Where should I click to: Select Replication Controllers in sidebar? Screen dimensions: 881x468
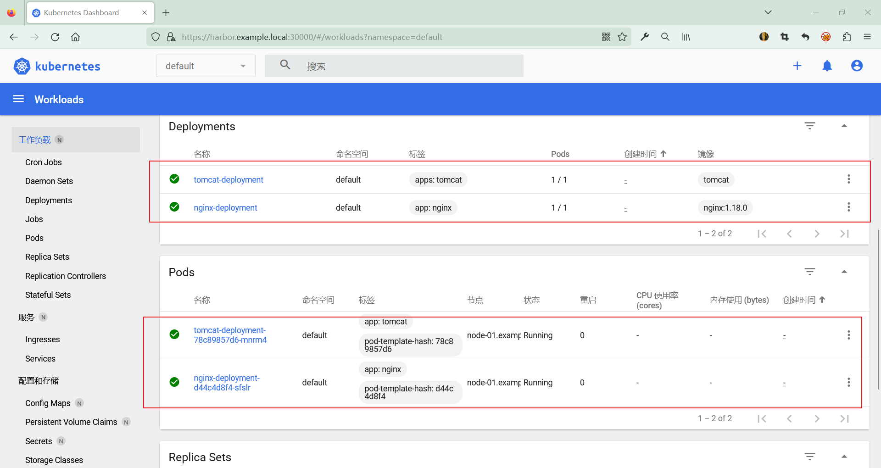tap(66, 276)
